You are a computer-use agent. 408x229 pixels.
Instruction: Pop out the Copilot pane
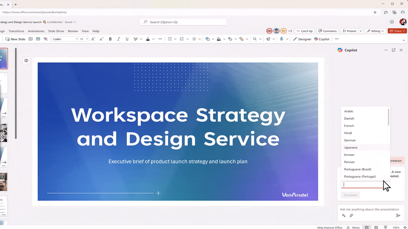(393, 50)
